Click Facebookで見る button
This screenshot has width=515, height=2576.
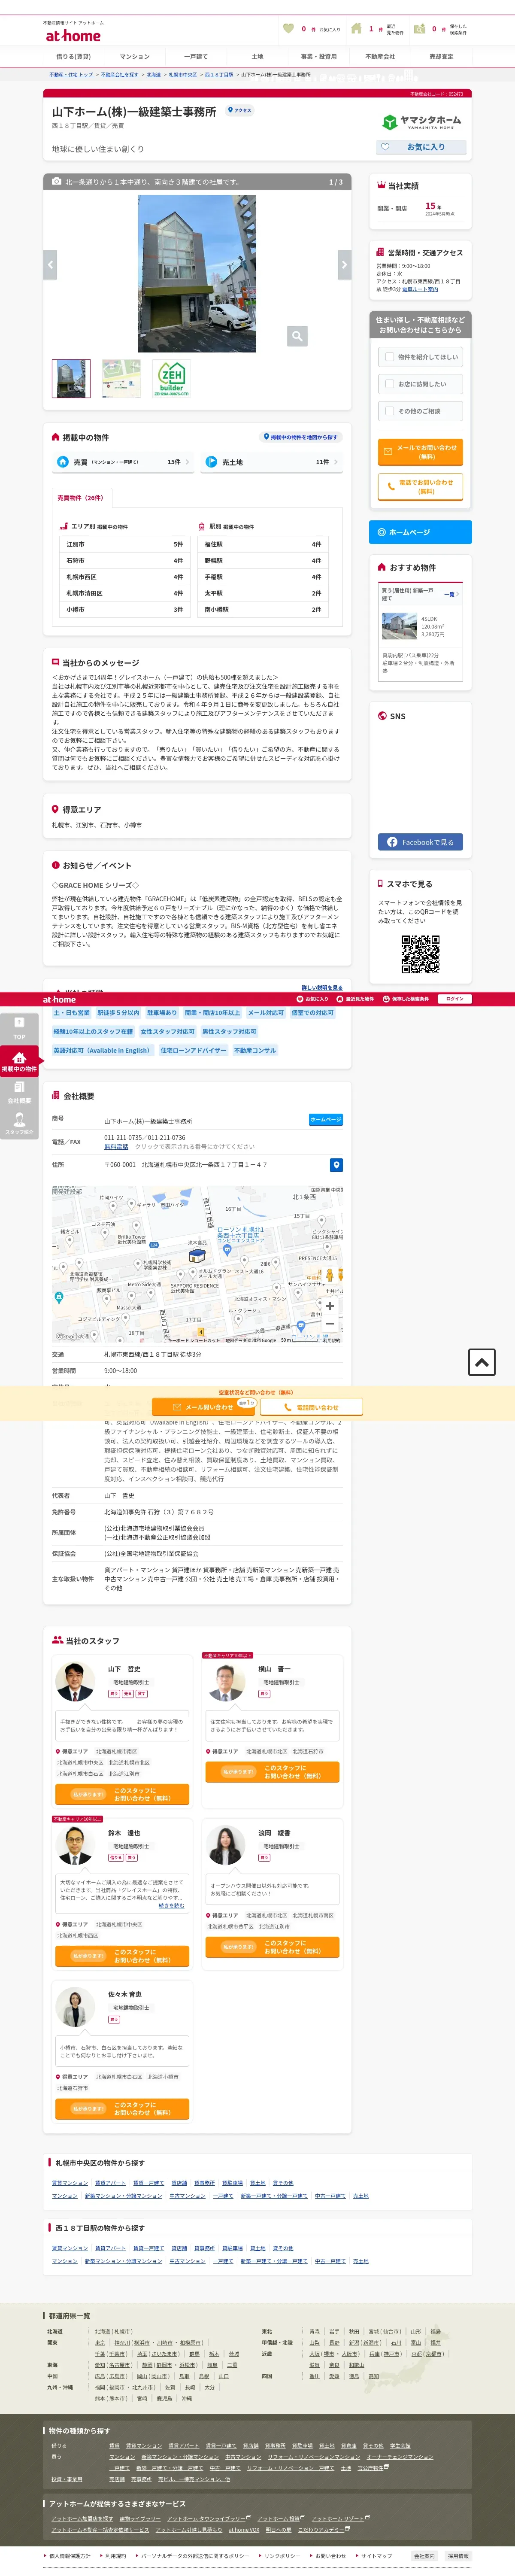coord(420,842)
